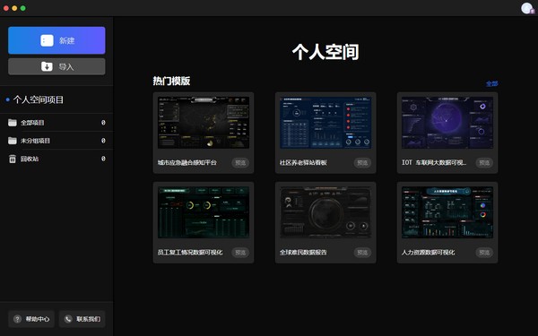Click the 员工复工情况数据可视化 title text
This screenshot has width=538, height=336.
point(190,253)
